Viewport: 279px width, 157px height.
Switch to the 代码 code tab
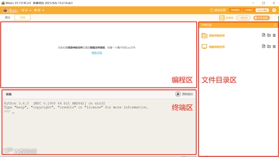click(23, 17)
